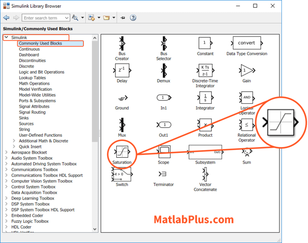308x243 pixels.
Task: Expand the Quick Insert node
Action: click(14, 147)
